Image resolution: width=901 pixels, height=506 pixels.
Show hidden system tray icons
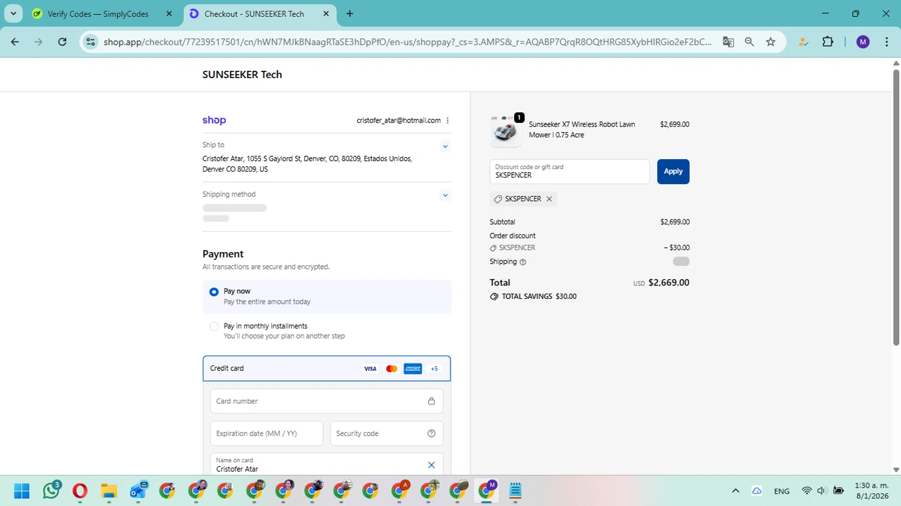pyautogui.click(x=735, y=491)
